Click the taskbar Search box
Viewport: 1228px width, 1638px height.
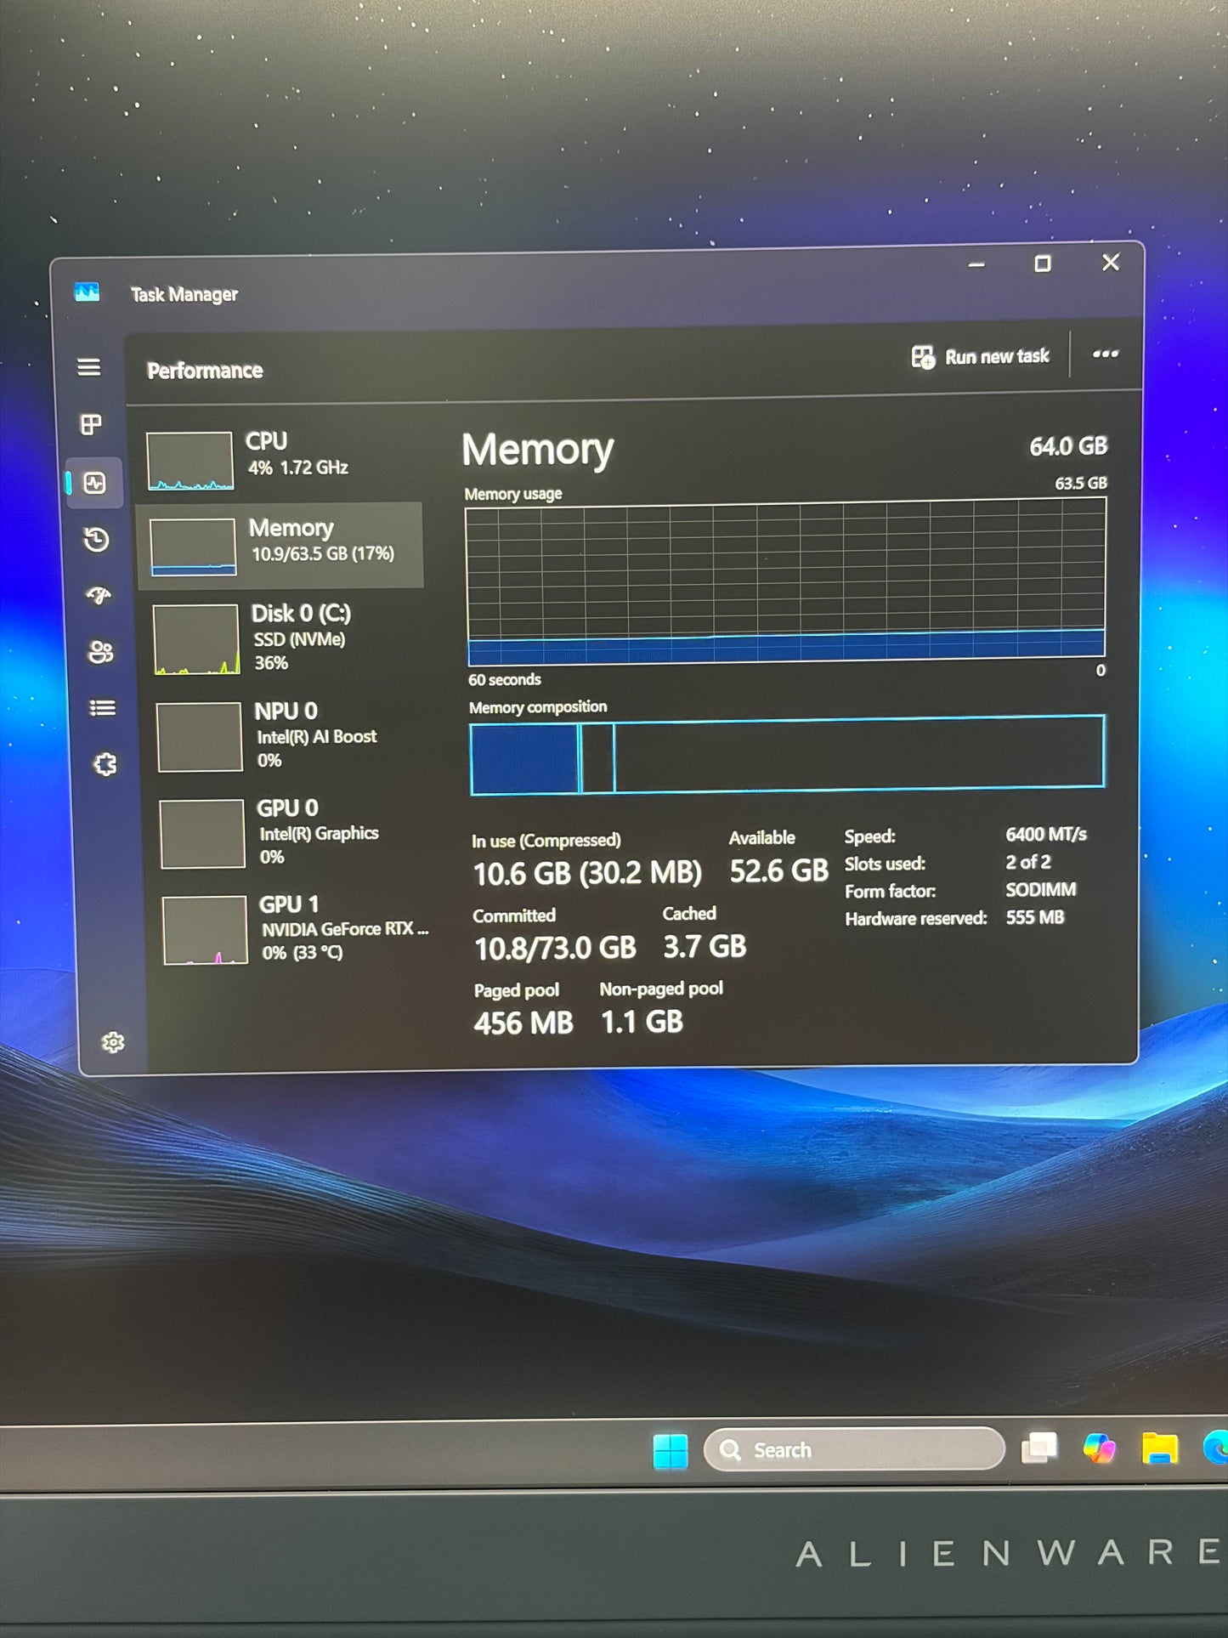click(x=854, y=1449)
